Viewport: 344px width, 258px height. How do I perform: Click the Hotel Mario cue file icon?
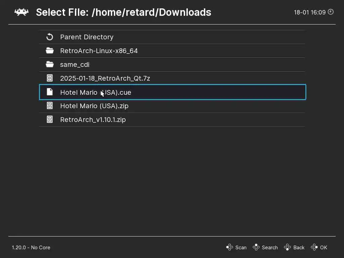[x=50, y=92]
